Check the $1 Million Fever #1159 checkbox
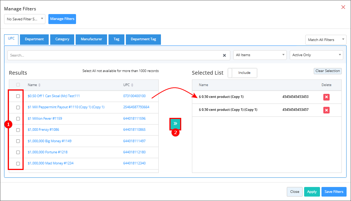This screenshot has height=201, width=351. 18,119
